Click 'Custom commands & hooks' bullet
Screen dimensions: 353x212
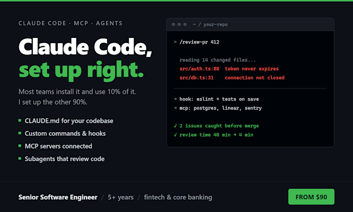point(65,134)
